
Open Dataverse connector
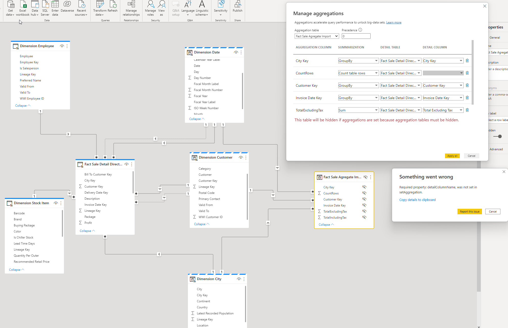click(67, 7)
